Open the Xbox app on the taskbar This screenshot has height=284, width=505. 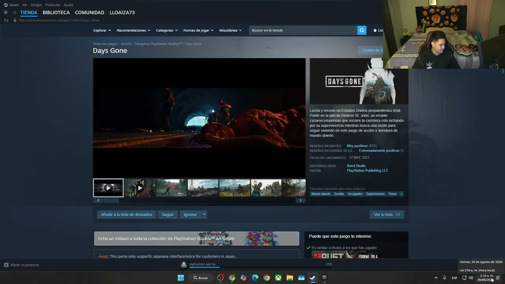(278, 278)
